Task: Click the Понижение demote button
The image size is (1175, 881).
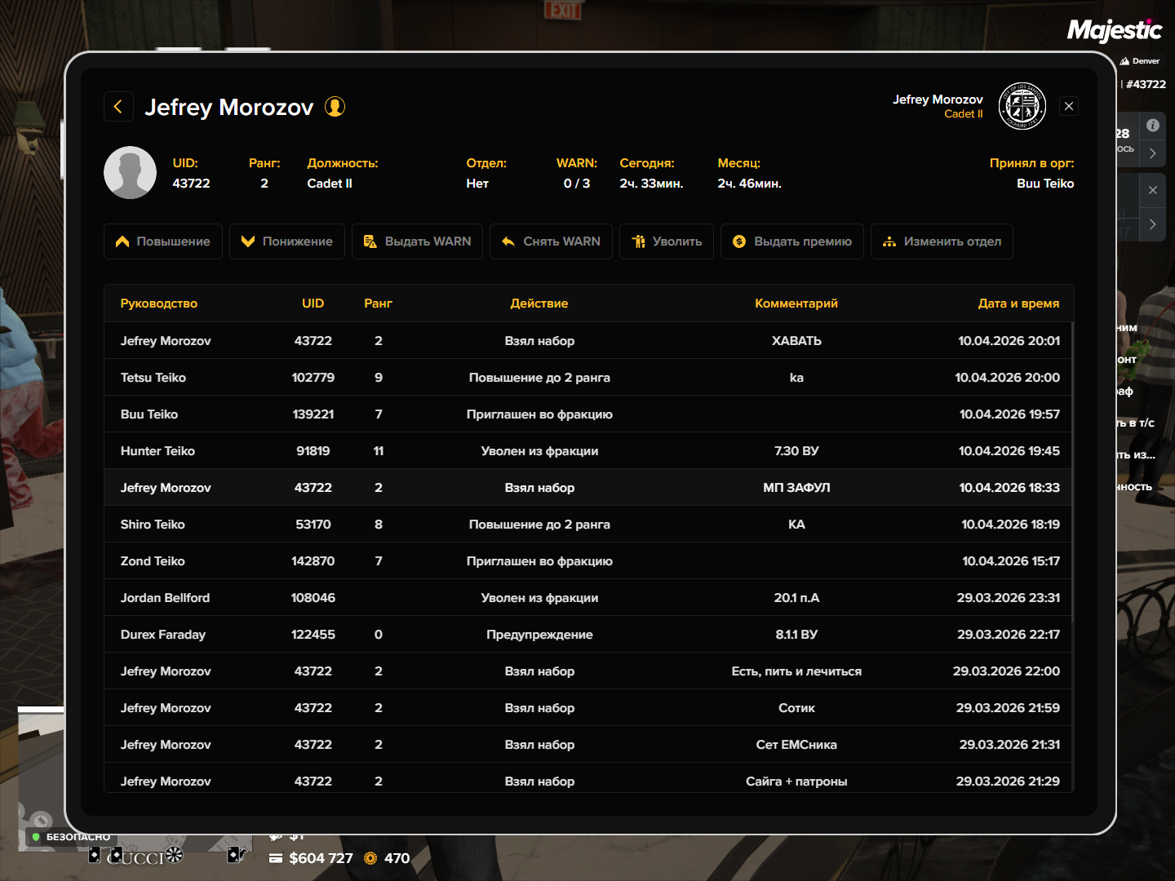Action: click(x=287, y=241)
